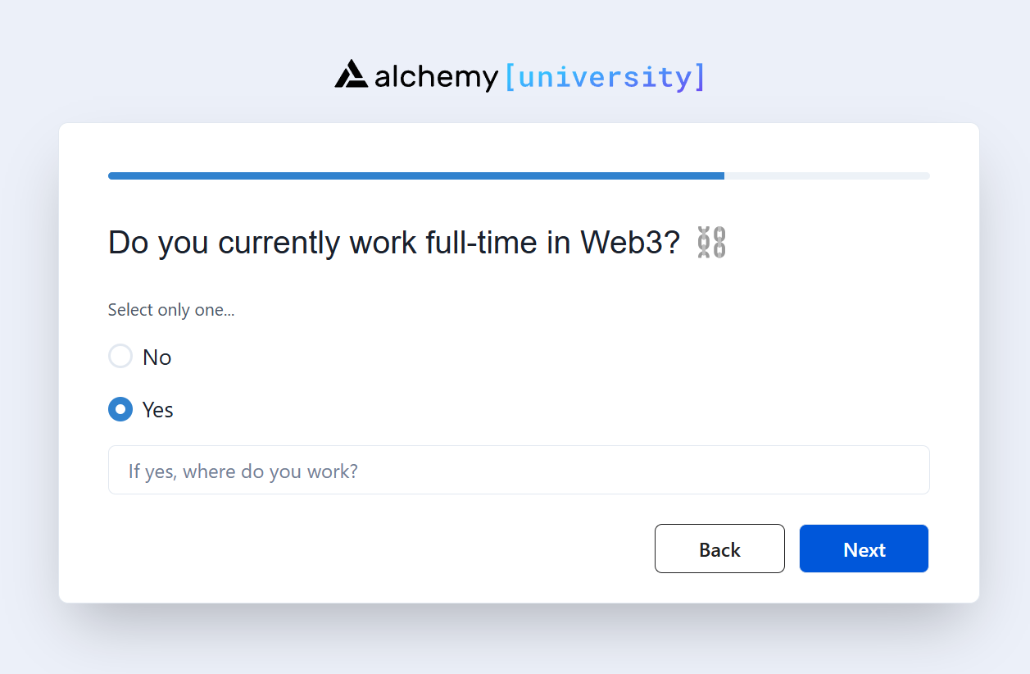This screenshot has width=1030, height=674.
Task: Focus the 'If yes, where do you work?' field
Action: (x=518, y=470)
